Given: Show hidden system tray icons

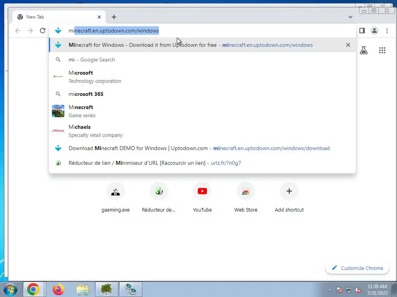Looking at the screenshot, I should click(x=330, y=290).
